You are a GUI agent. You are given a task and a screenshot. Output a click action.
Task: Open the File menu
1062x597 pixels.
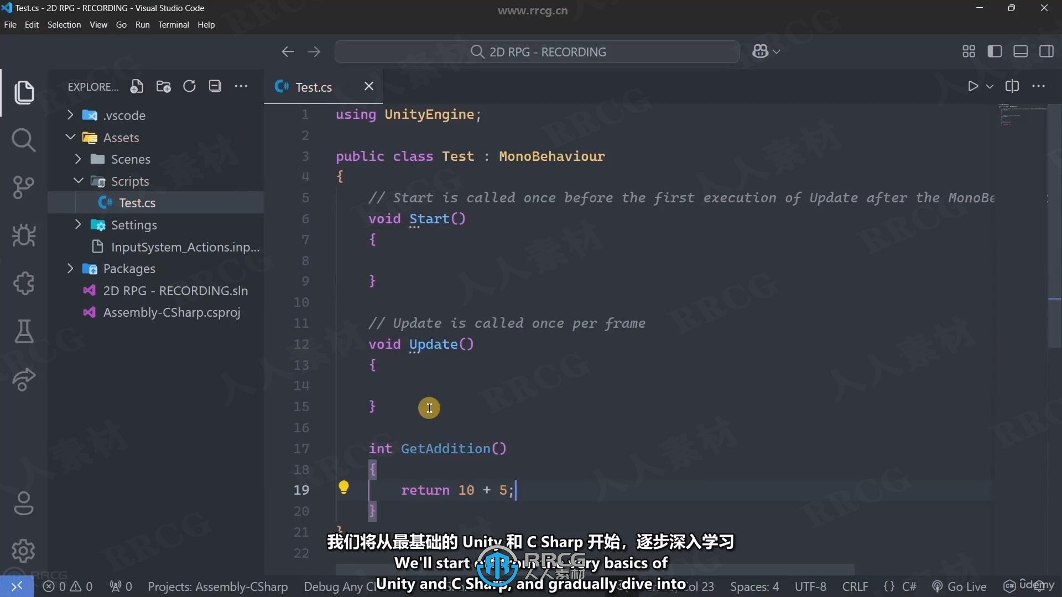pyautogui.click(x=10, y=25)
